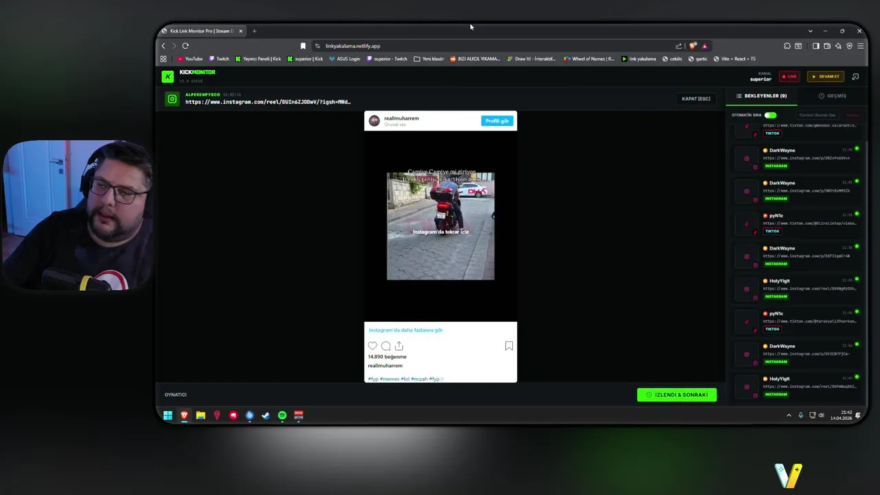
Task: Switch to the Geçmiş tab
Action: click(x=833, y=96)
